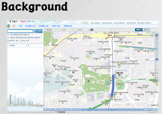Click the E.U 대표부 flag marker

pos(84,39)
